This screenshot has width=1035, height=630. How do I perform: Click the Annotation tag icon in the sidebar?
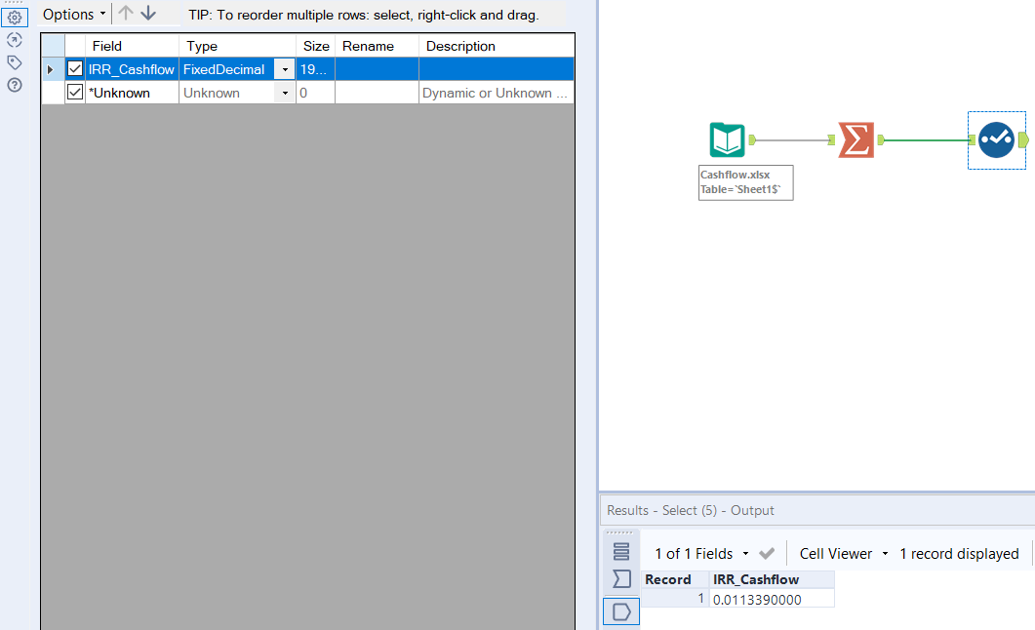pos(14,60)
